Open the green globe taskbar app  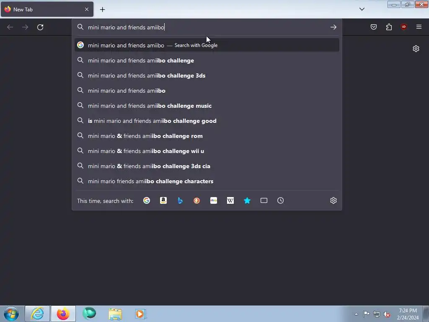(x=89, y=314)
